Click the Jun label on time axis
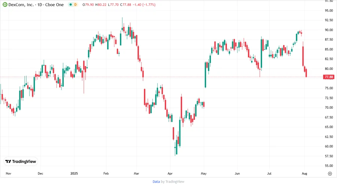Screen dimensions: 337x186 click(x=237, y=174)
